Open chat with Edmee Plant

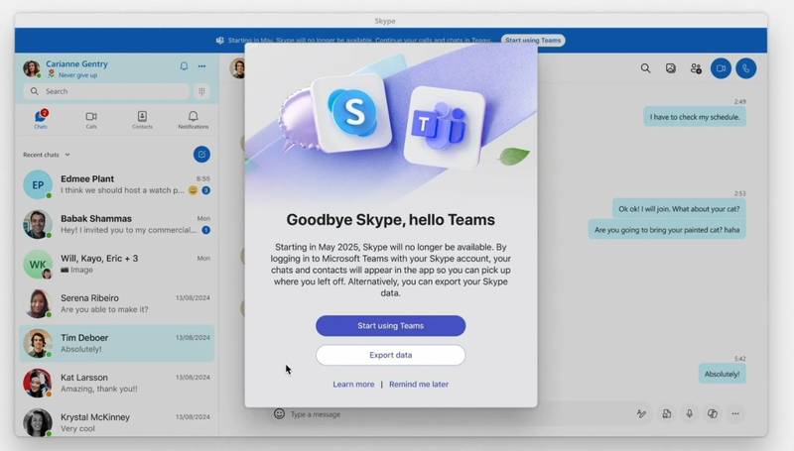(x=117, y=184)
